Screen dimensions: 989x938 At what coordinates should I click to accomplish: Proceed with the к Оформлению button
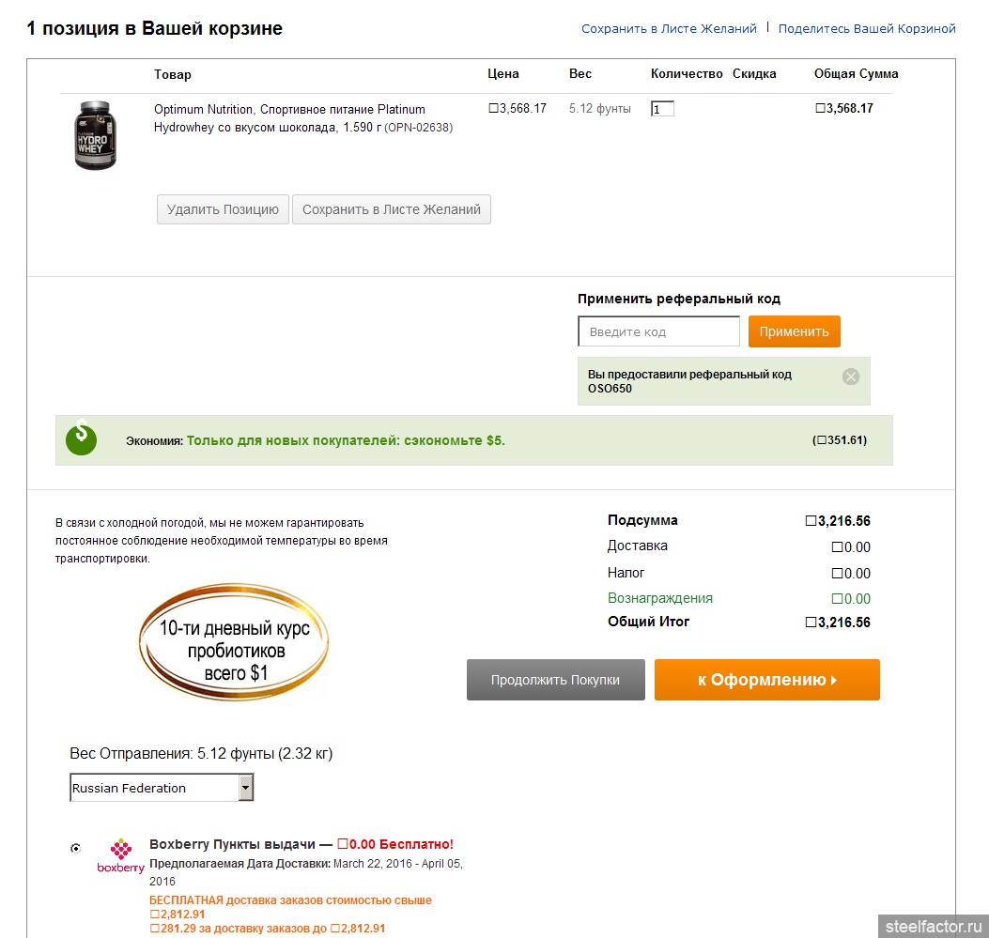(x=767, y=680)
